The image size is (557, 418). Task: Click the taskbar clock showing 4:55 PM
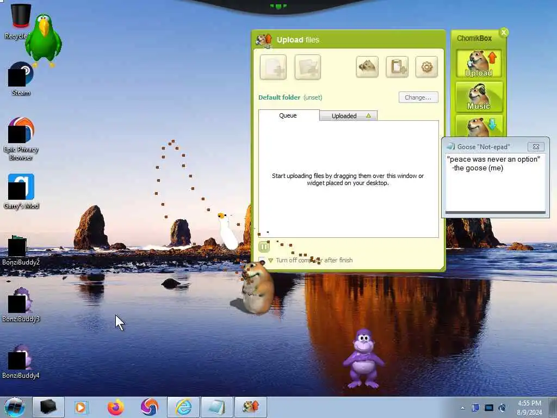click(x=529, y=407)
